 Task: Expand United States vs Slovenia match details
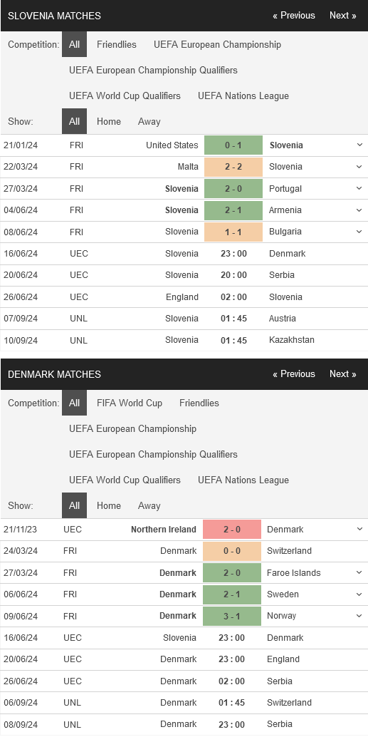coord(359,145)
